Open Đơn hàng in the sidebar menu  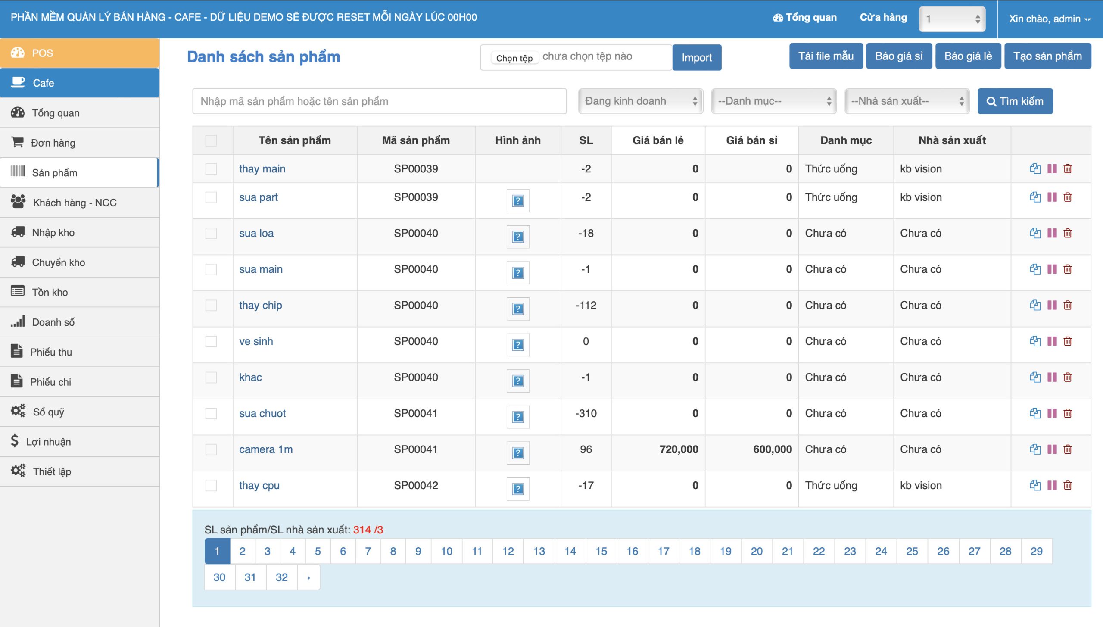pos(53,143)
